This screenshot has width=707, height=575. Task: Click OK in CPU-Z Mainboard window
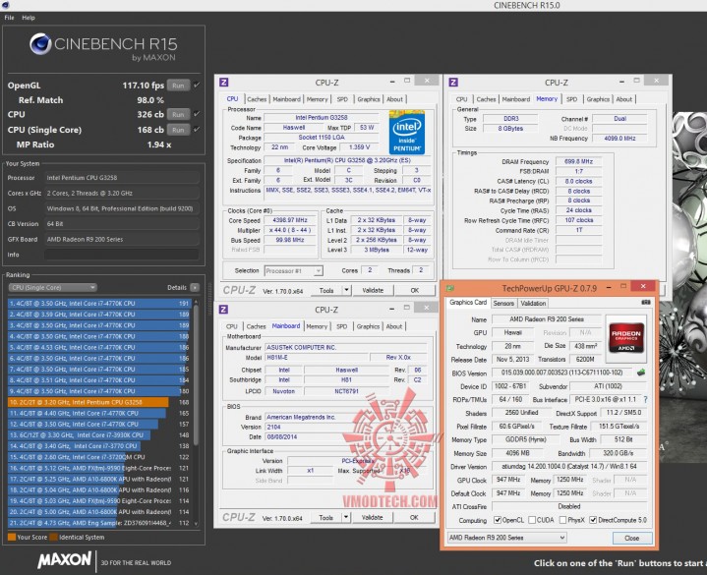tap(414, 517)
